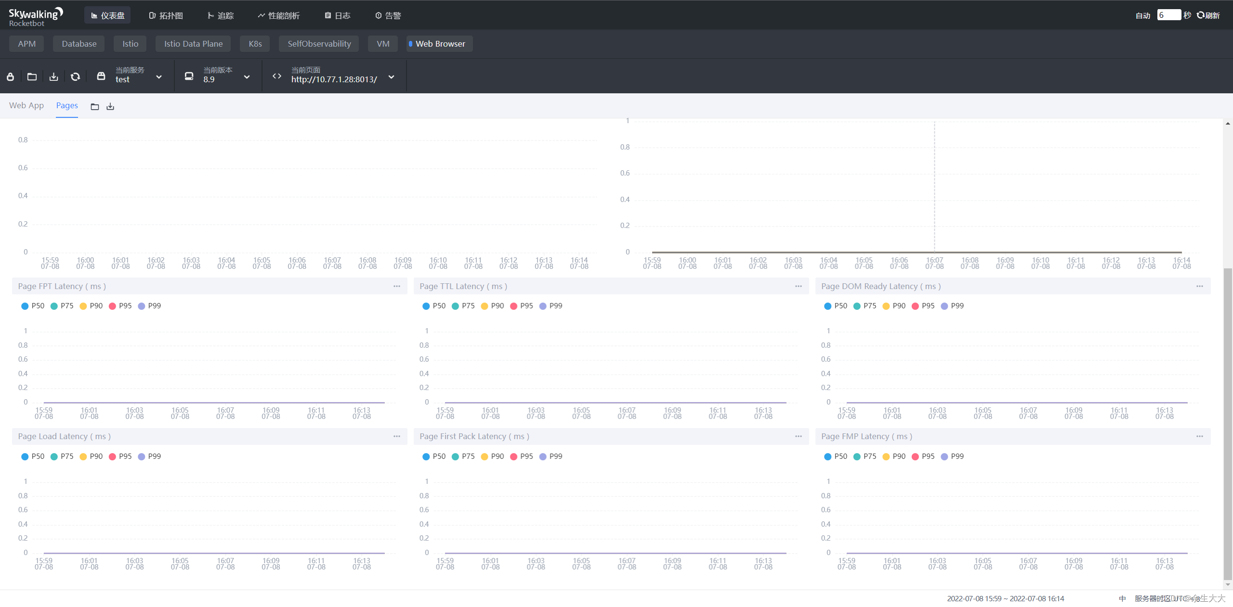
Task: Select the K8s dashboard button
Action: 255,44
